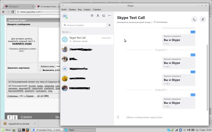
Task: Open Chromium window menu arrow in title bar
Action: tap(3, 2)
